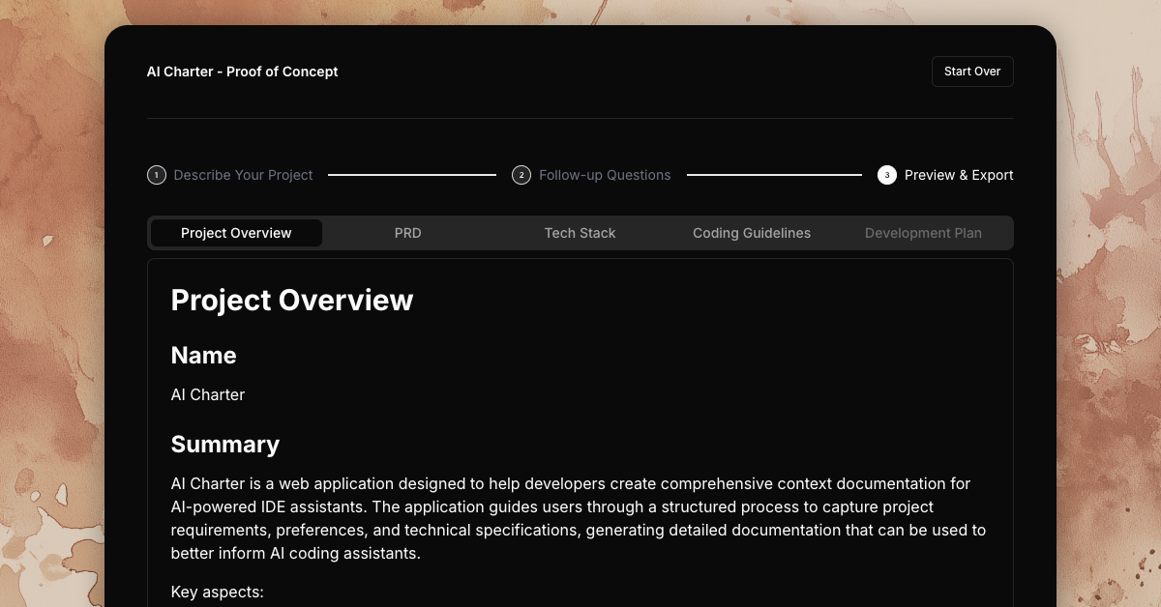The height and width of the screenshot is (607, 1161).
Task: Click the progress line between steps 1 and 2
Action: pyautogui.click(x=412, y=175)
